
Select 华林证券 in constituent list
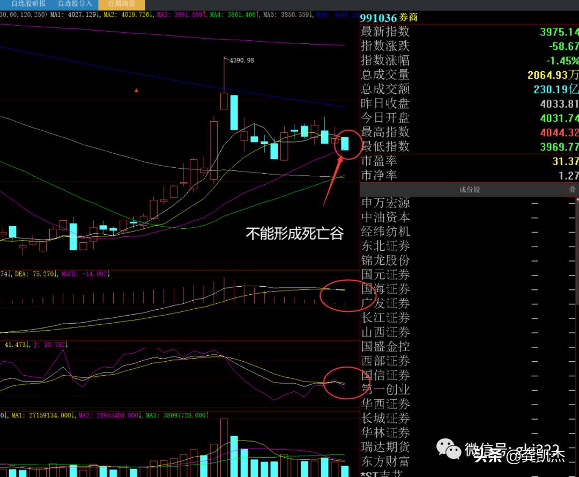pos(385,433)
